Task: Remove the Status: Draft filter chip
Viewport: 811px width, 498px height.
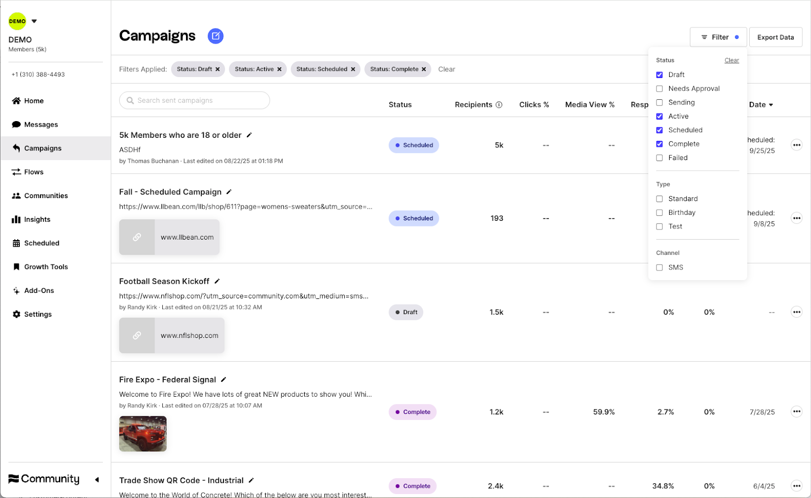Action: (217, 69)
